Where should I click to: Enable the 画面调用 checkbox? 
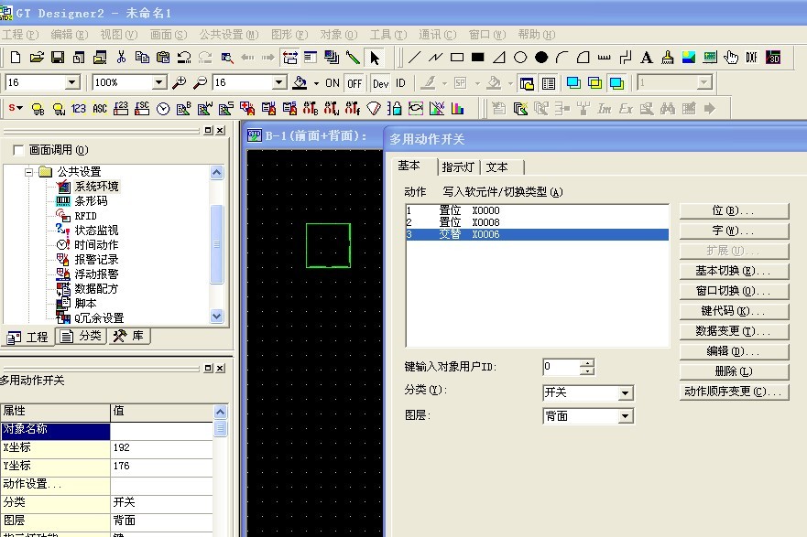coord(18,150)
